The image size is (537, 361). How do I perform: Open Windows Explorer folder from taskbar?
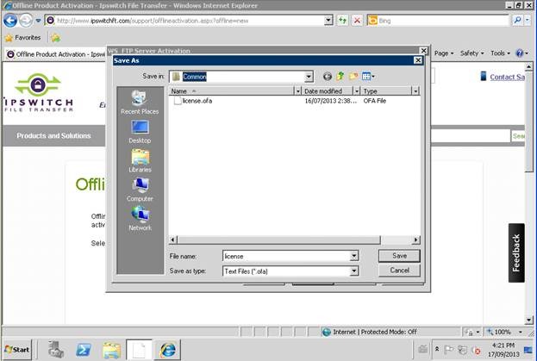click(111, 350)
